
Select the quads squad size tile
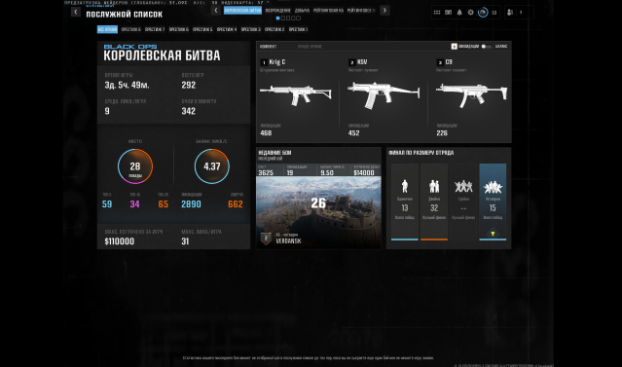[x=493, y=202]
